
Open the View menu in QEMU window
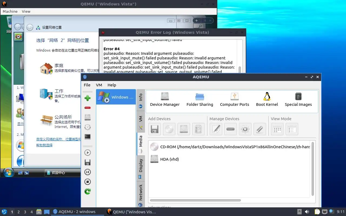[26, 11]
